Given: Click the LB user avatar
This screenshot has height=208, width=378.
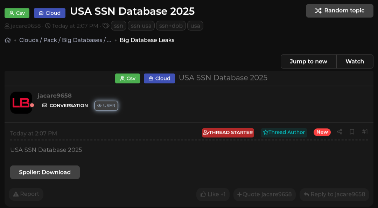Looking at the screenshot, I should pyautogui.click(x=21, y=103).
